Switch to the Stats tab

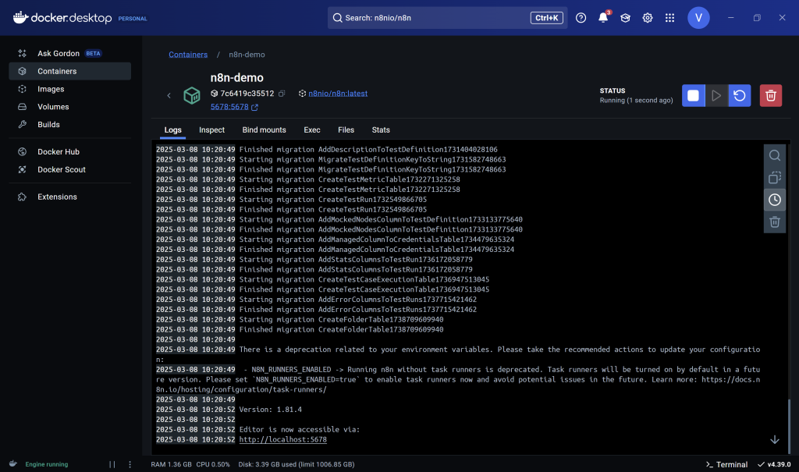click(381, 130)
